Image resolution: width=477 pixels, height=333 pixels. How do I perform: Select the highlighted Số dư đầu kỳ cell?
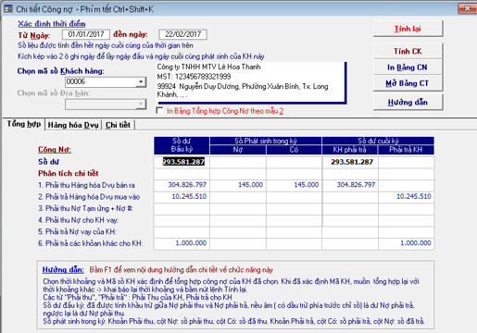click(182, 162)
